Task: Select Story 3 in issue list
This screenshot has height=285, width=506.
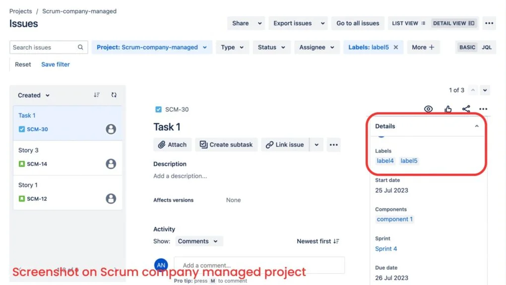Action: click(x=68, y=158)
